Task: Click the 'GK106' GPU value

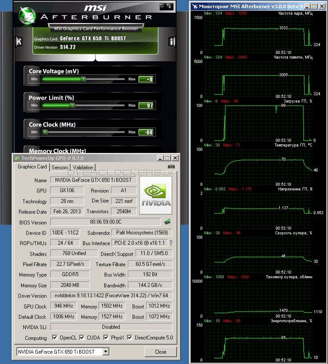Action: (67, 190)
